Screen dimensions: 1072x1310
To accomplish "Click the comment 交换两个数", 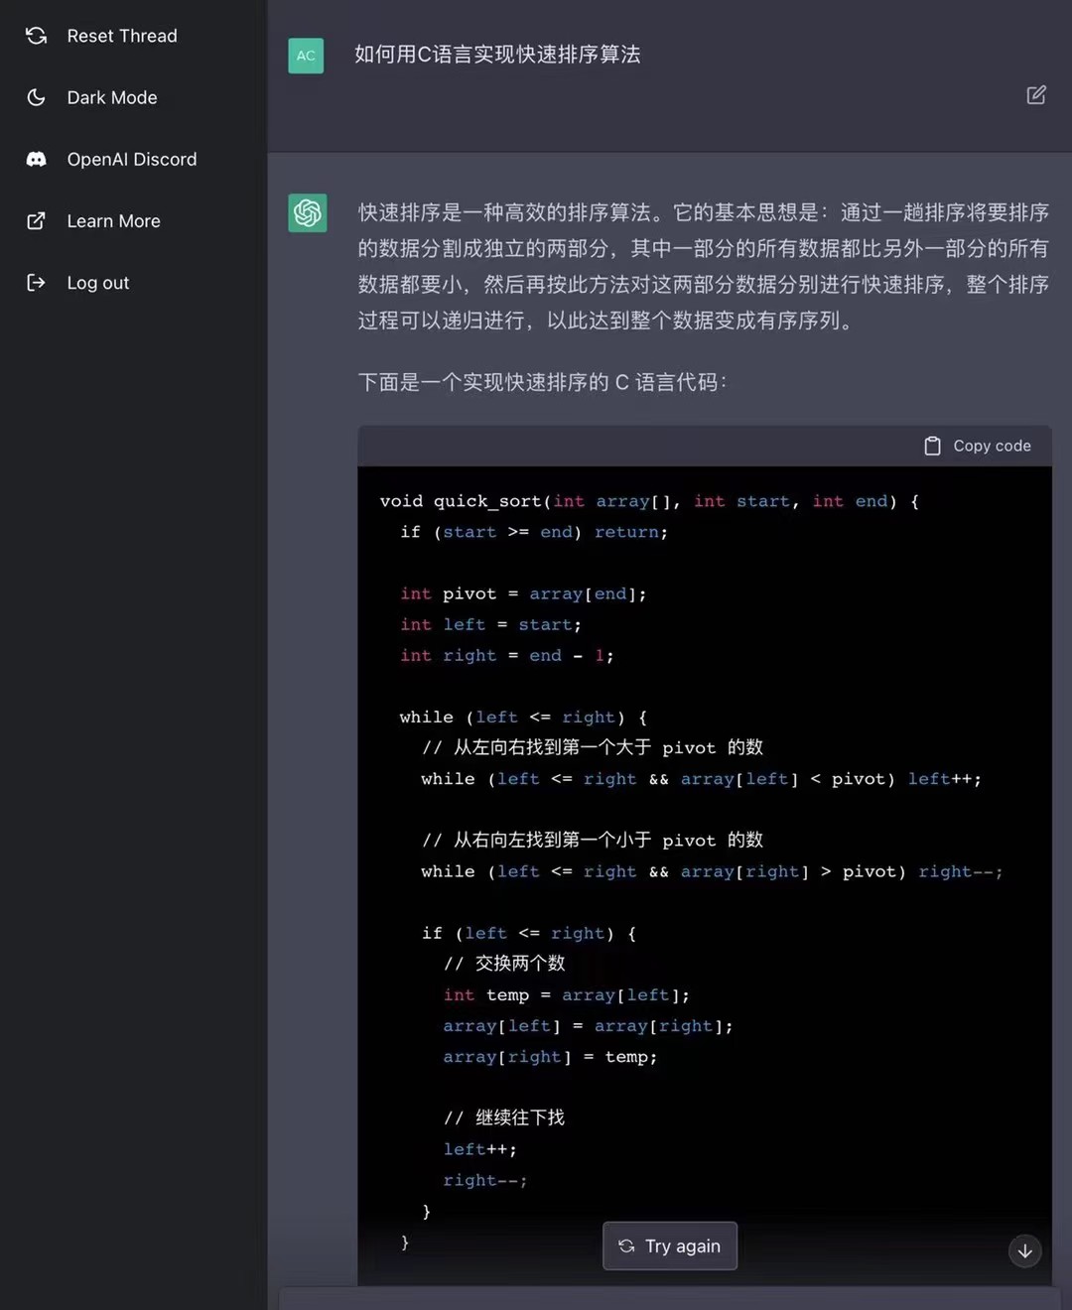I will click(x=504, y=963).
